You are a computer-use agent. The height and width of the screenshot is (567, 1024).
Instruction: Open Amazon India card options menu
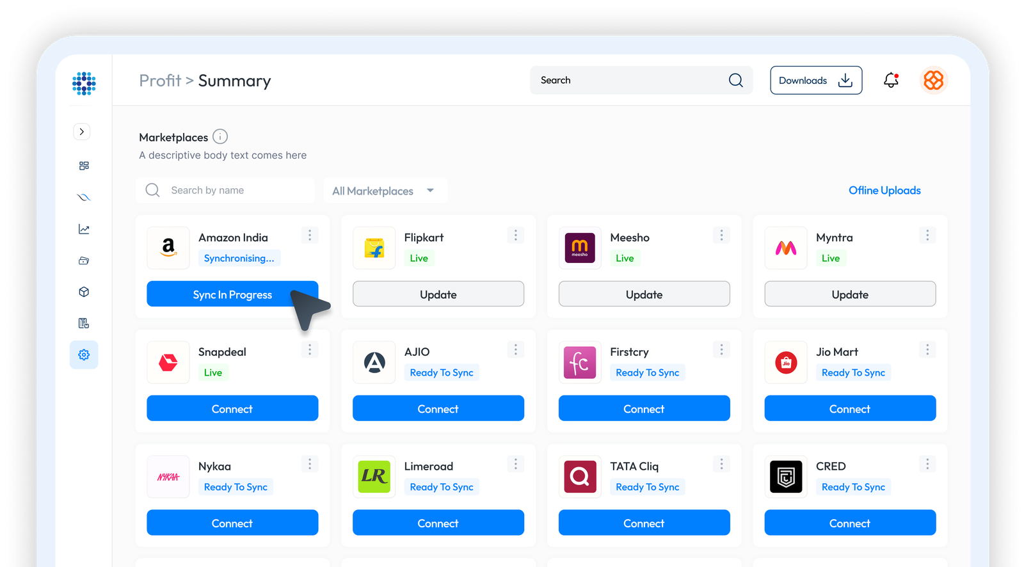pos(310,236)
